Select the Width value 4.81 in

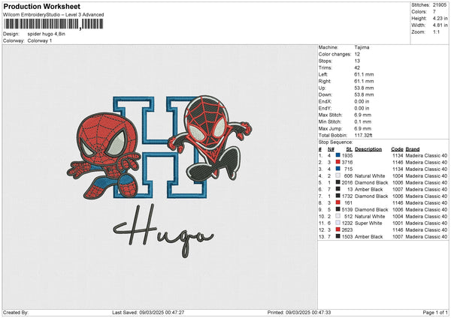point(440,25)
